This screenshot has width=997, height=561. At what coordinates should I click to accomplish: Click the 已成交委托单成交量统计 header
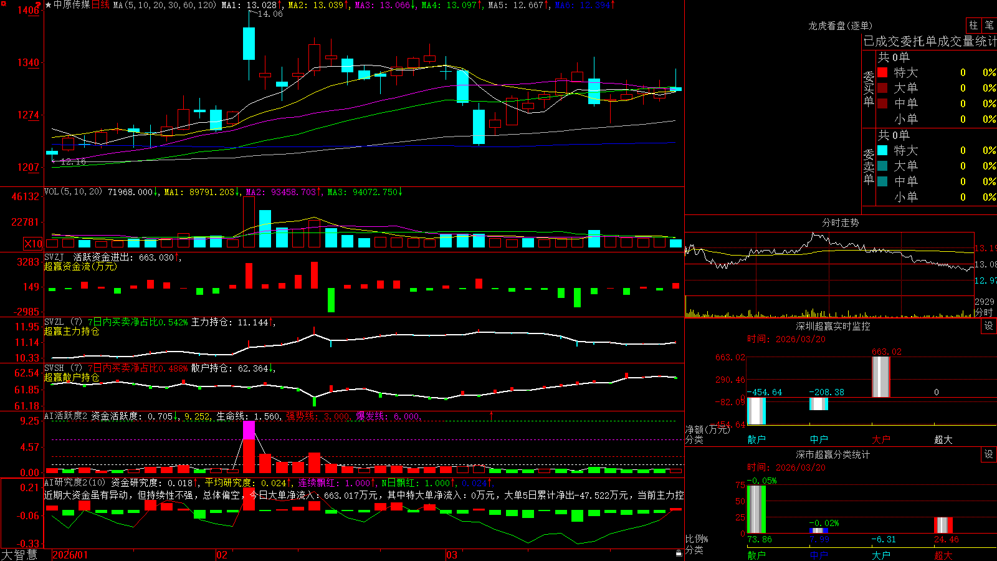930,41
